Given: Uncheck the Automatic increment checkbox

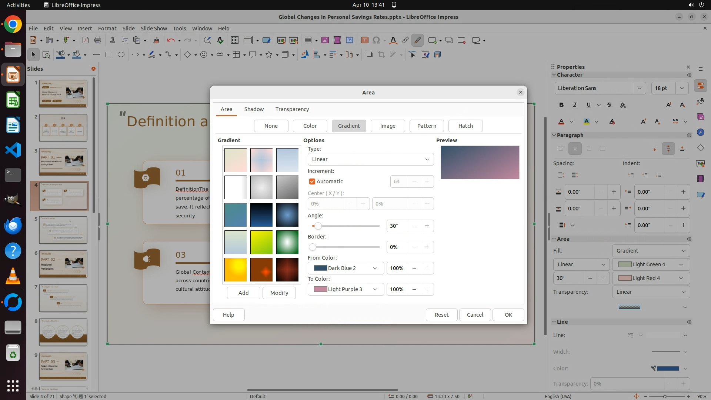Looking at the screenshot, I should click(312, 181).
